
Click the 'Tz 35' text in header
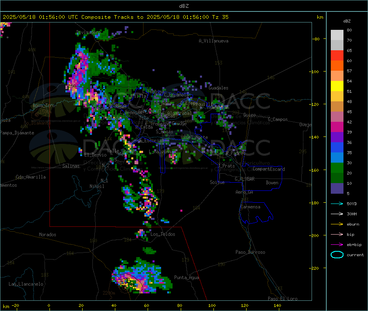pyautogui.click(x=220, y=17)
